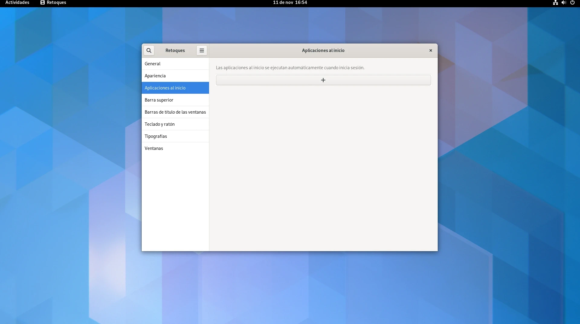The image size is (580, 324).
Task: Open the clock and calendar panel
Action: (290, 3)
